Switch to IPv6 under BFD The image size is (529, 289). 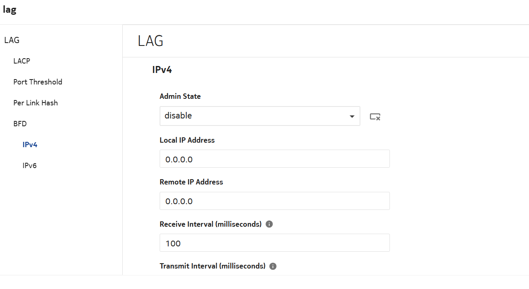[30, 166]
